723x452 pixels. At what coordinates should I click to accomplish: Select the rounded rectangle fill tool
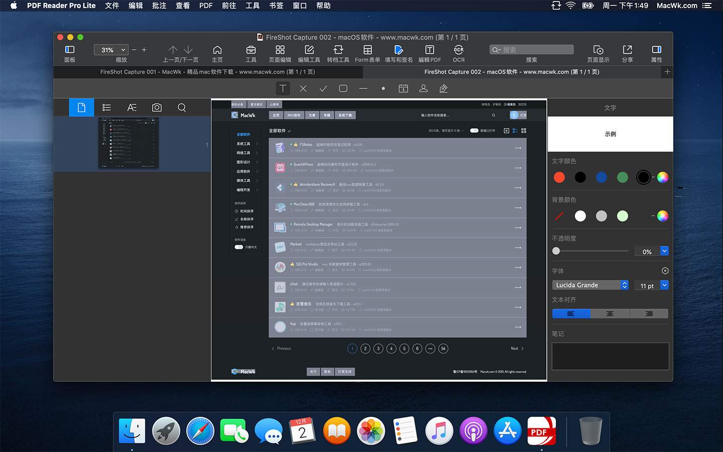tap(343, 88)
